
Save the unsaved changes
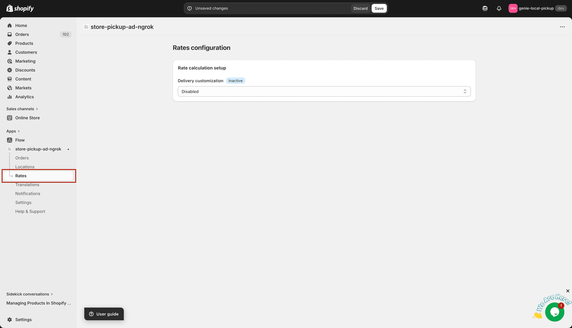coord(379,8)
